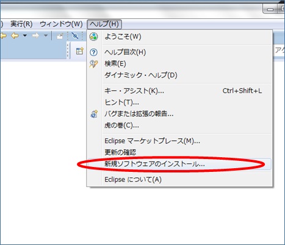Click the blue crossed-out circle toolbar icon
Viewport: 285px width, 245px height.
(x=75, y=36)
